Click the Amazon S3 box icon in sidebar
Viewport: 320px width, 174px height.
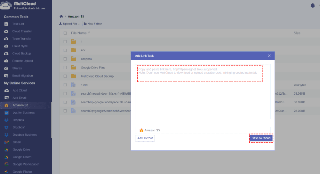pyautogui.click(x=6, y=105)
